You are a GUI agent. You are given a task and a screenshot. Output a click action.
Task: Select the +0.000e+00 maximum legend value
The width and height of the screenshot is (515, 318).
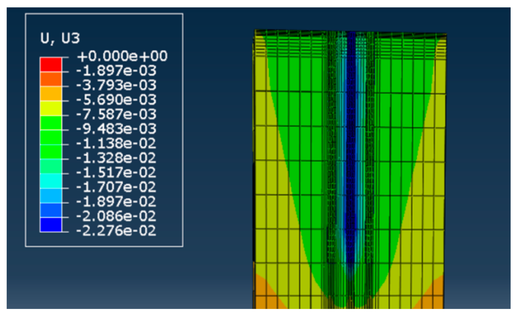(x=122, y=56)
